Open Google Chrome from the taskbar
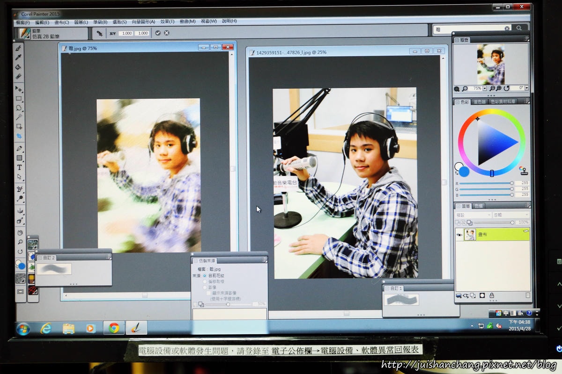The image size is (562, 374). click(x=114, y=328)
